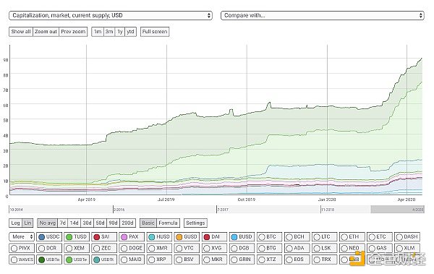Toggle the PAX pink series marker
The height and width of the screenshot is (274, 434).
point(124,237)
